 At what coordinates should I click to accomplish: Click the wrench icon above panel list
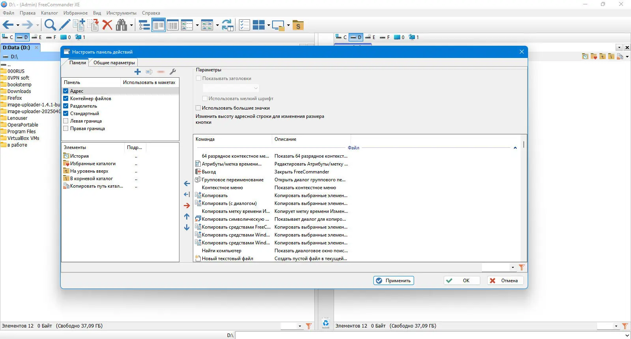pyautogui.click(x=172, y=72)
